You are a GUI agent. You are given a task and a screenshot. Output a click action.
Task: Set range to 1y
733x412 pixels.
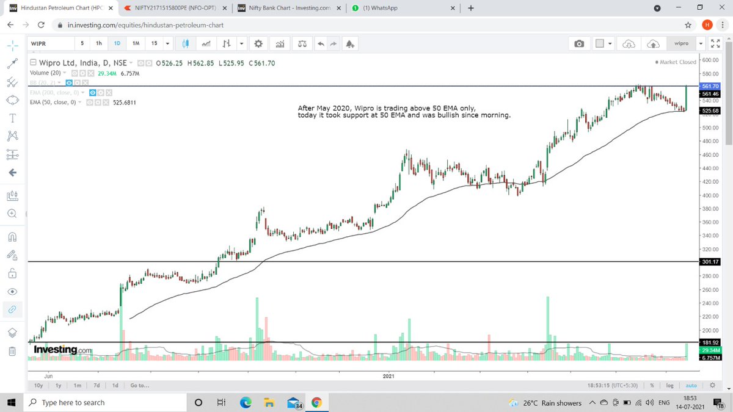point(58,385)
